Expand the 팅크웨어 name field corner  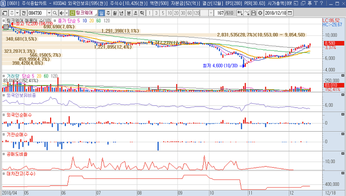pyautogui.click(x=96, y=15)
